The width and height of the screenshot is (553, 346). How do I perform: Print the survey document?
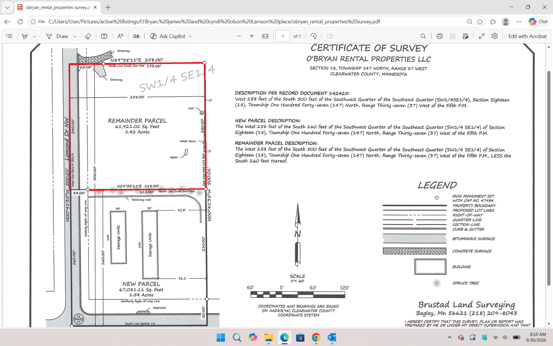440,36
